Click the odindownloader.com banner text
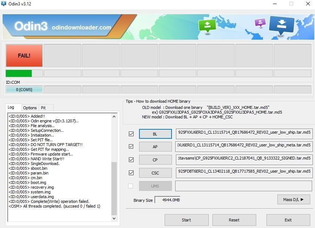 pyautogui.click(x=81, y=27)
